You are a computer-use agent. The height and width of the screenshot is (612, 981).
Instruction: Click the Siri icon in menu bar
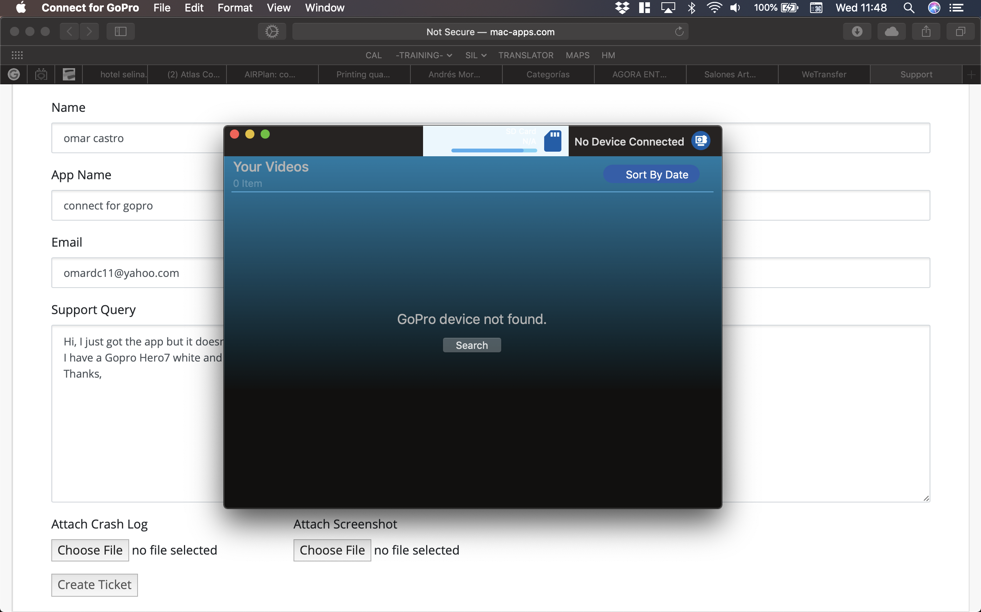point(934,8)
